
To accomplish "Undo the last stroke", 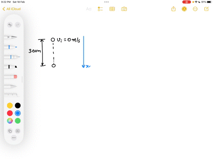I will pyautogui.click(x=10, y=25).
